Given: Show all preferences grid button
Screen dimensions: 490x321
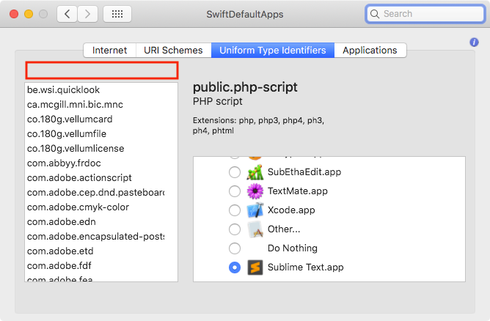Looking at the screenshot, I should point(117,14).
